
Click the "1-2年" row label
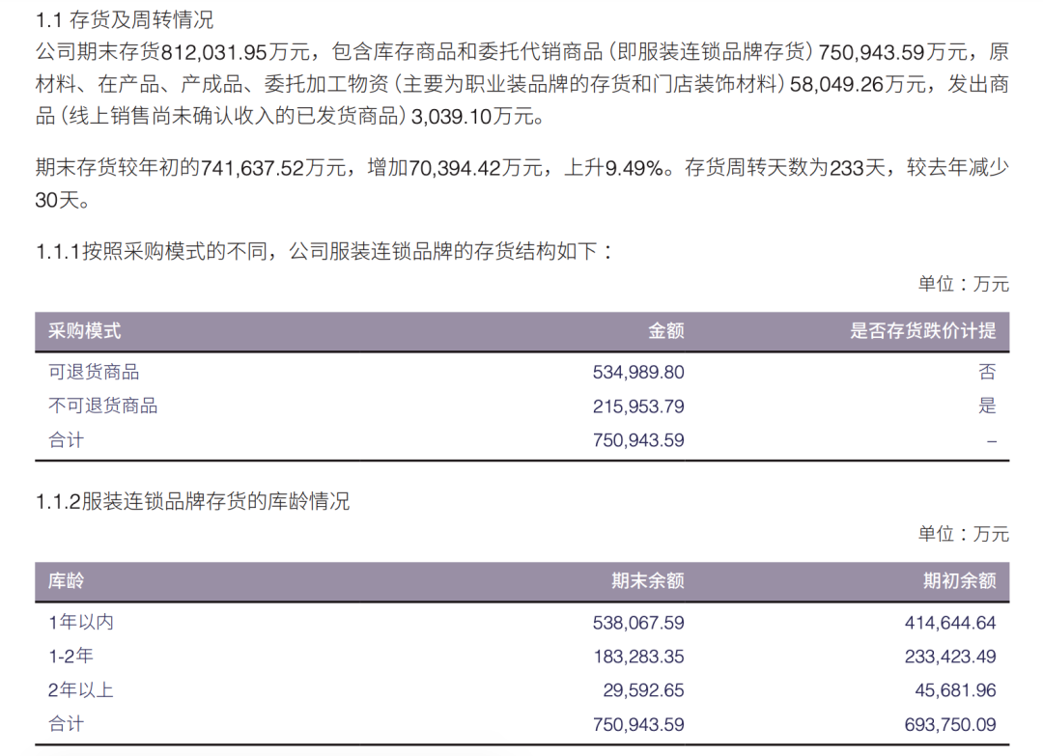70,657
